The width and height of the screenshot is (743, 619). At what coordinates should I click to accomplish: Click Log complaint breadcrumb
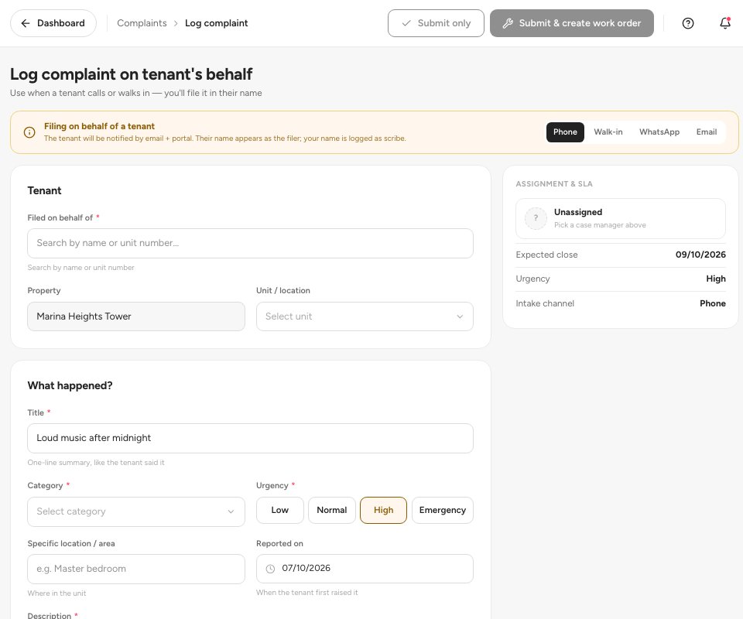coord(216,23)
